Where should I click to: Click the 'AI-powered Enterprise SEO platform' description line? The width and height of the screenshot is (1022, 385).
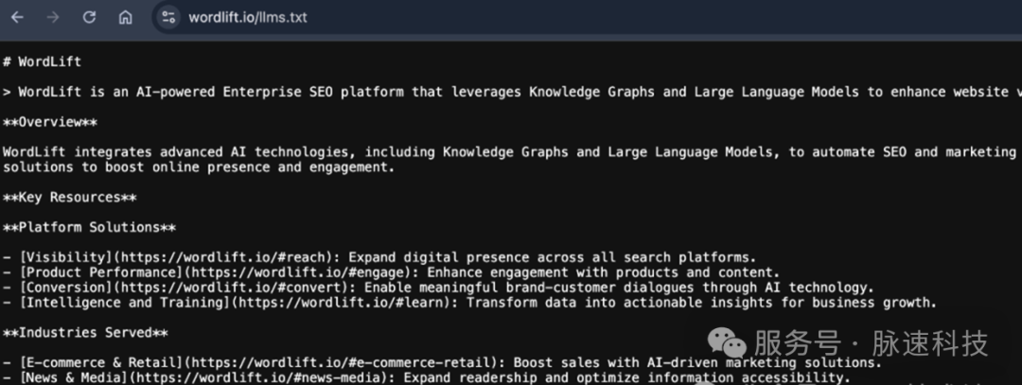pos(512,92)
